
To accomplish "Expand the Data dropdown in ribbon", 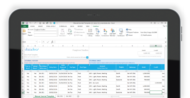I will point(57,32).
